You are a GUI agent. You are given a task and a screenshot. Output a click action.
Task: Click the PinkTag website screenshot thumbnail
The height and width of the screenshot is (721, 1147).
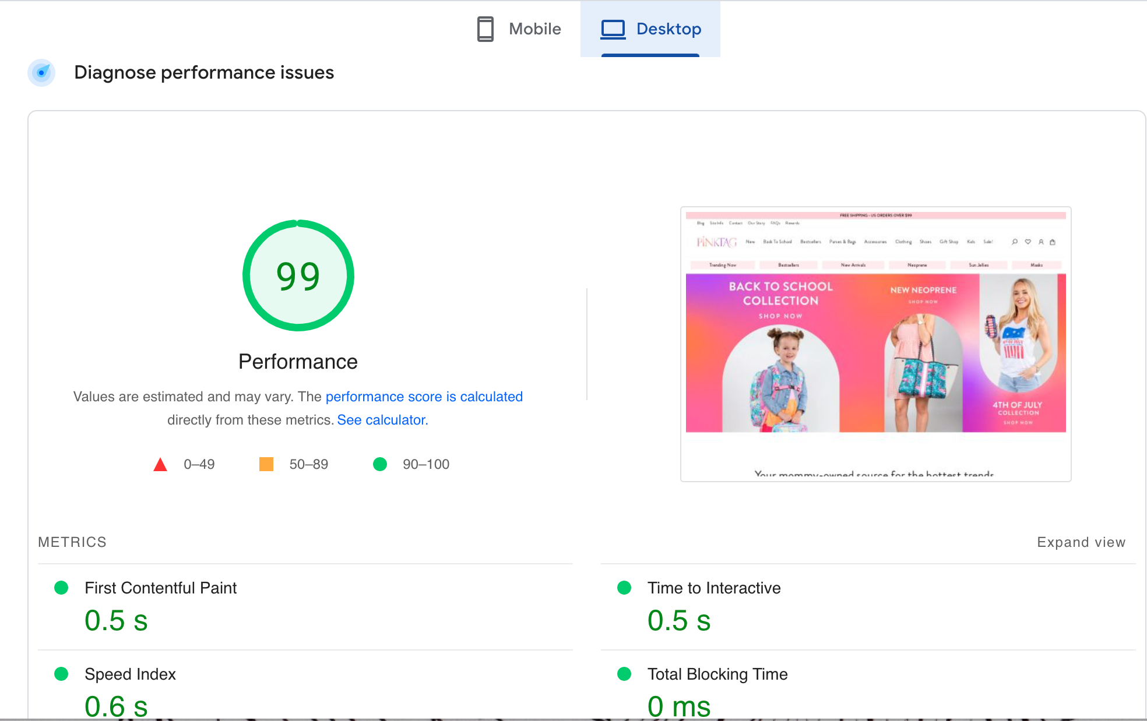tap(875, 344)
